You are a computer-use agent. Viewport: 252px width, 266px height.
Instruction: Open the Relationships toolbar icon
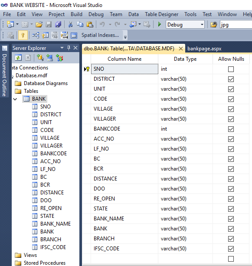[36, 35]
